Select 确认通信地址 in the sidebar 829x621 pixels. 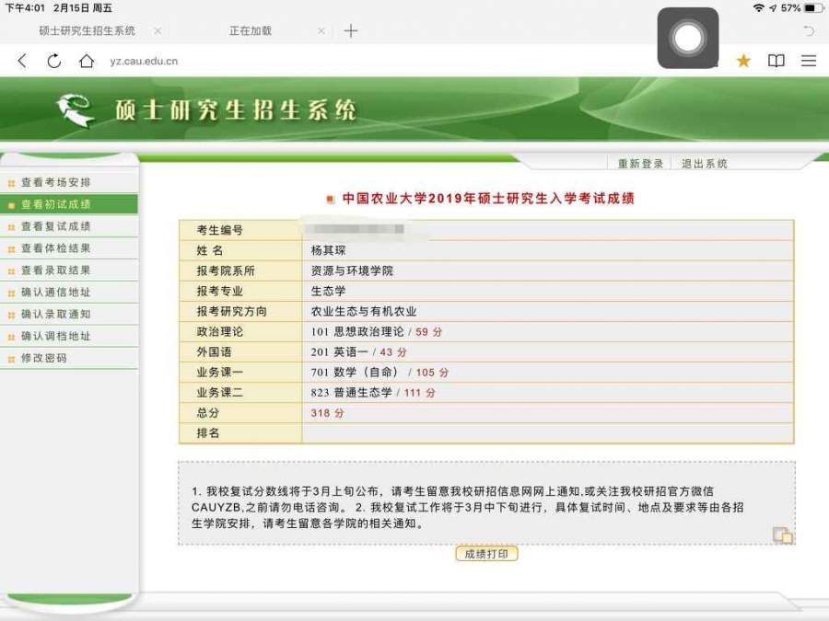[x=56, y=293]
